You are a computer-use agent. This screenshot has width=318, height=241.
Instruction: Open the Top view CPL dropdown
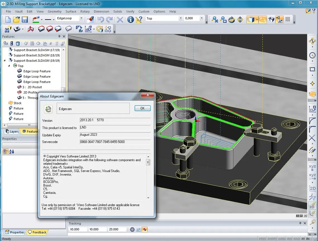coord(180,18)
